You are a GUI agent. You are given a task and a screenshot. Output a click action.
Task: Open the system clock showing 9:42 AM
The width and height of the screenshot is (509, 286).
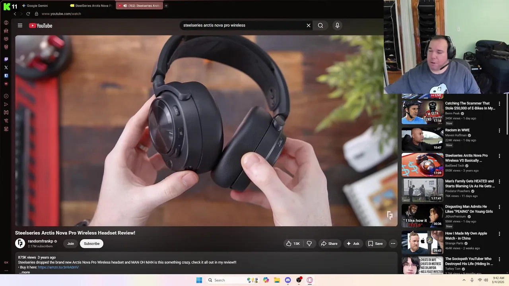[x=499, y=280]
